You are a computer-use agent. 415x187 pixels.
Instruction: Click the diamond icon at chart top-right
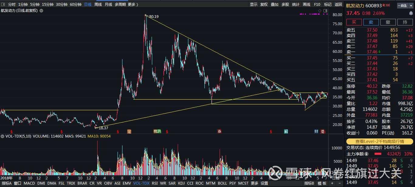tap(320, 11)
